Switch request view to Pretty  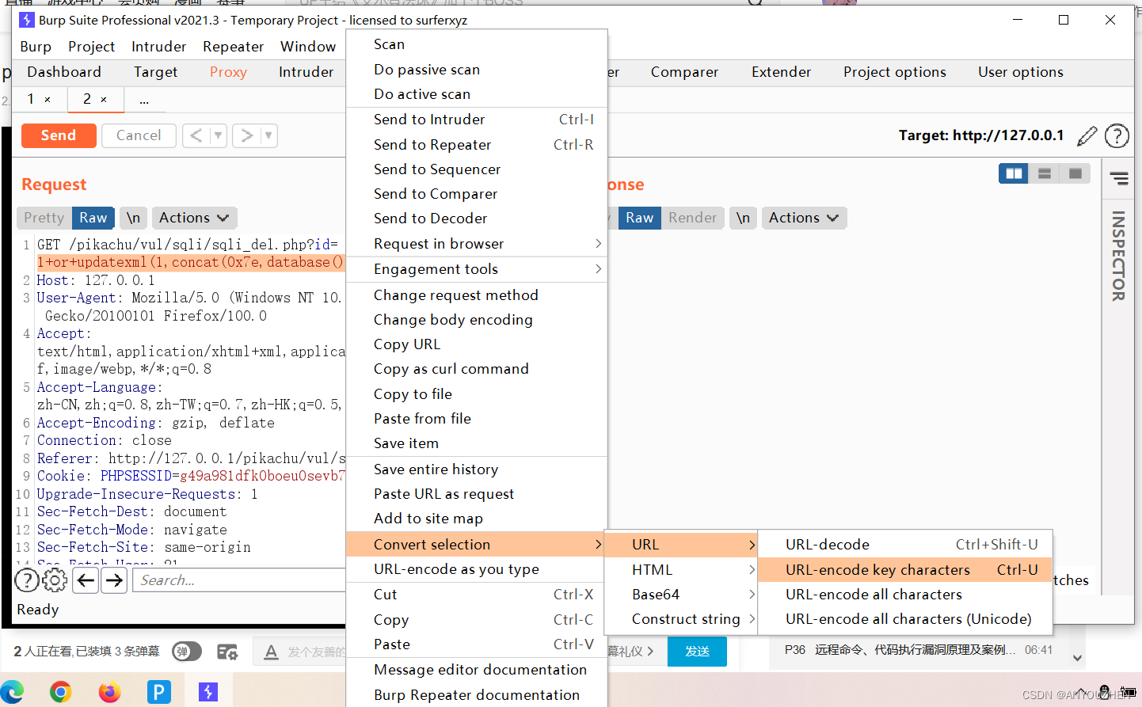(x=44, y=218)
